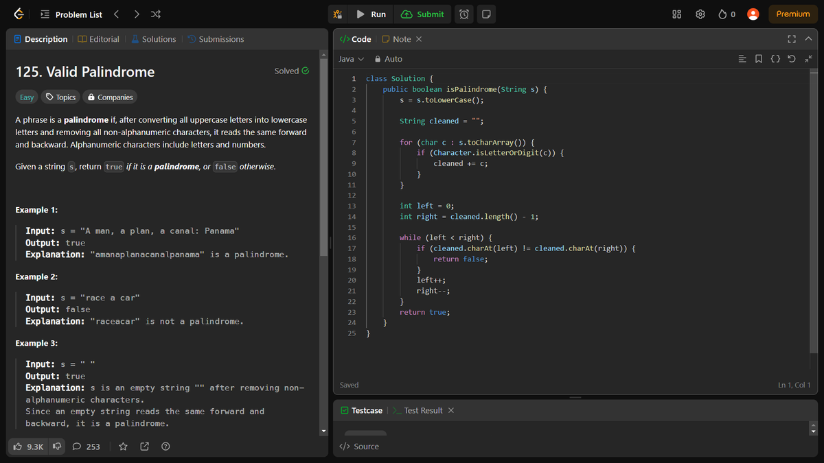The height and width of the screenshot is (463, 824).
Task: Select the Note tab
Action: 397,39
